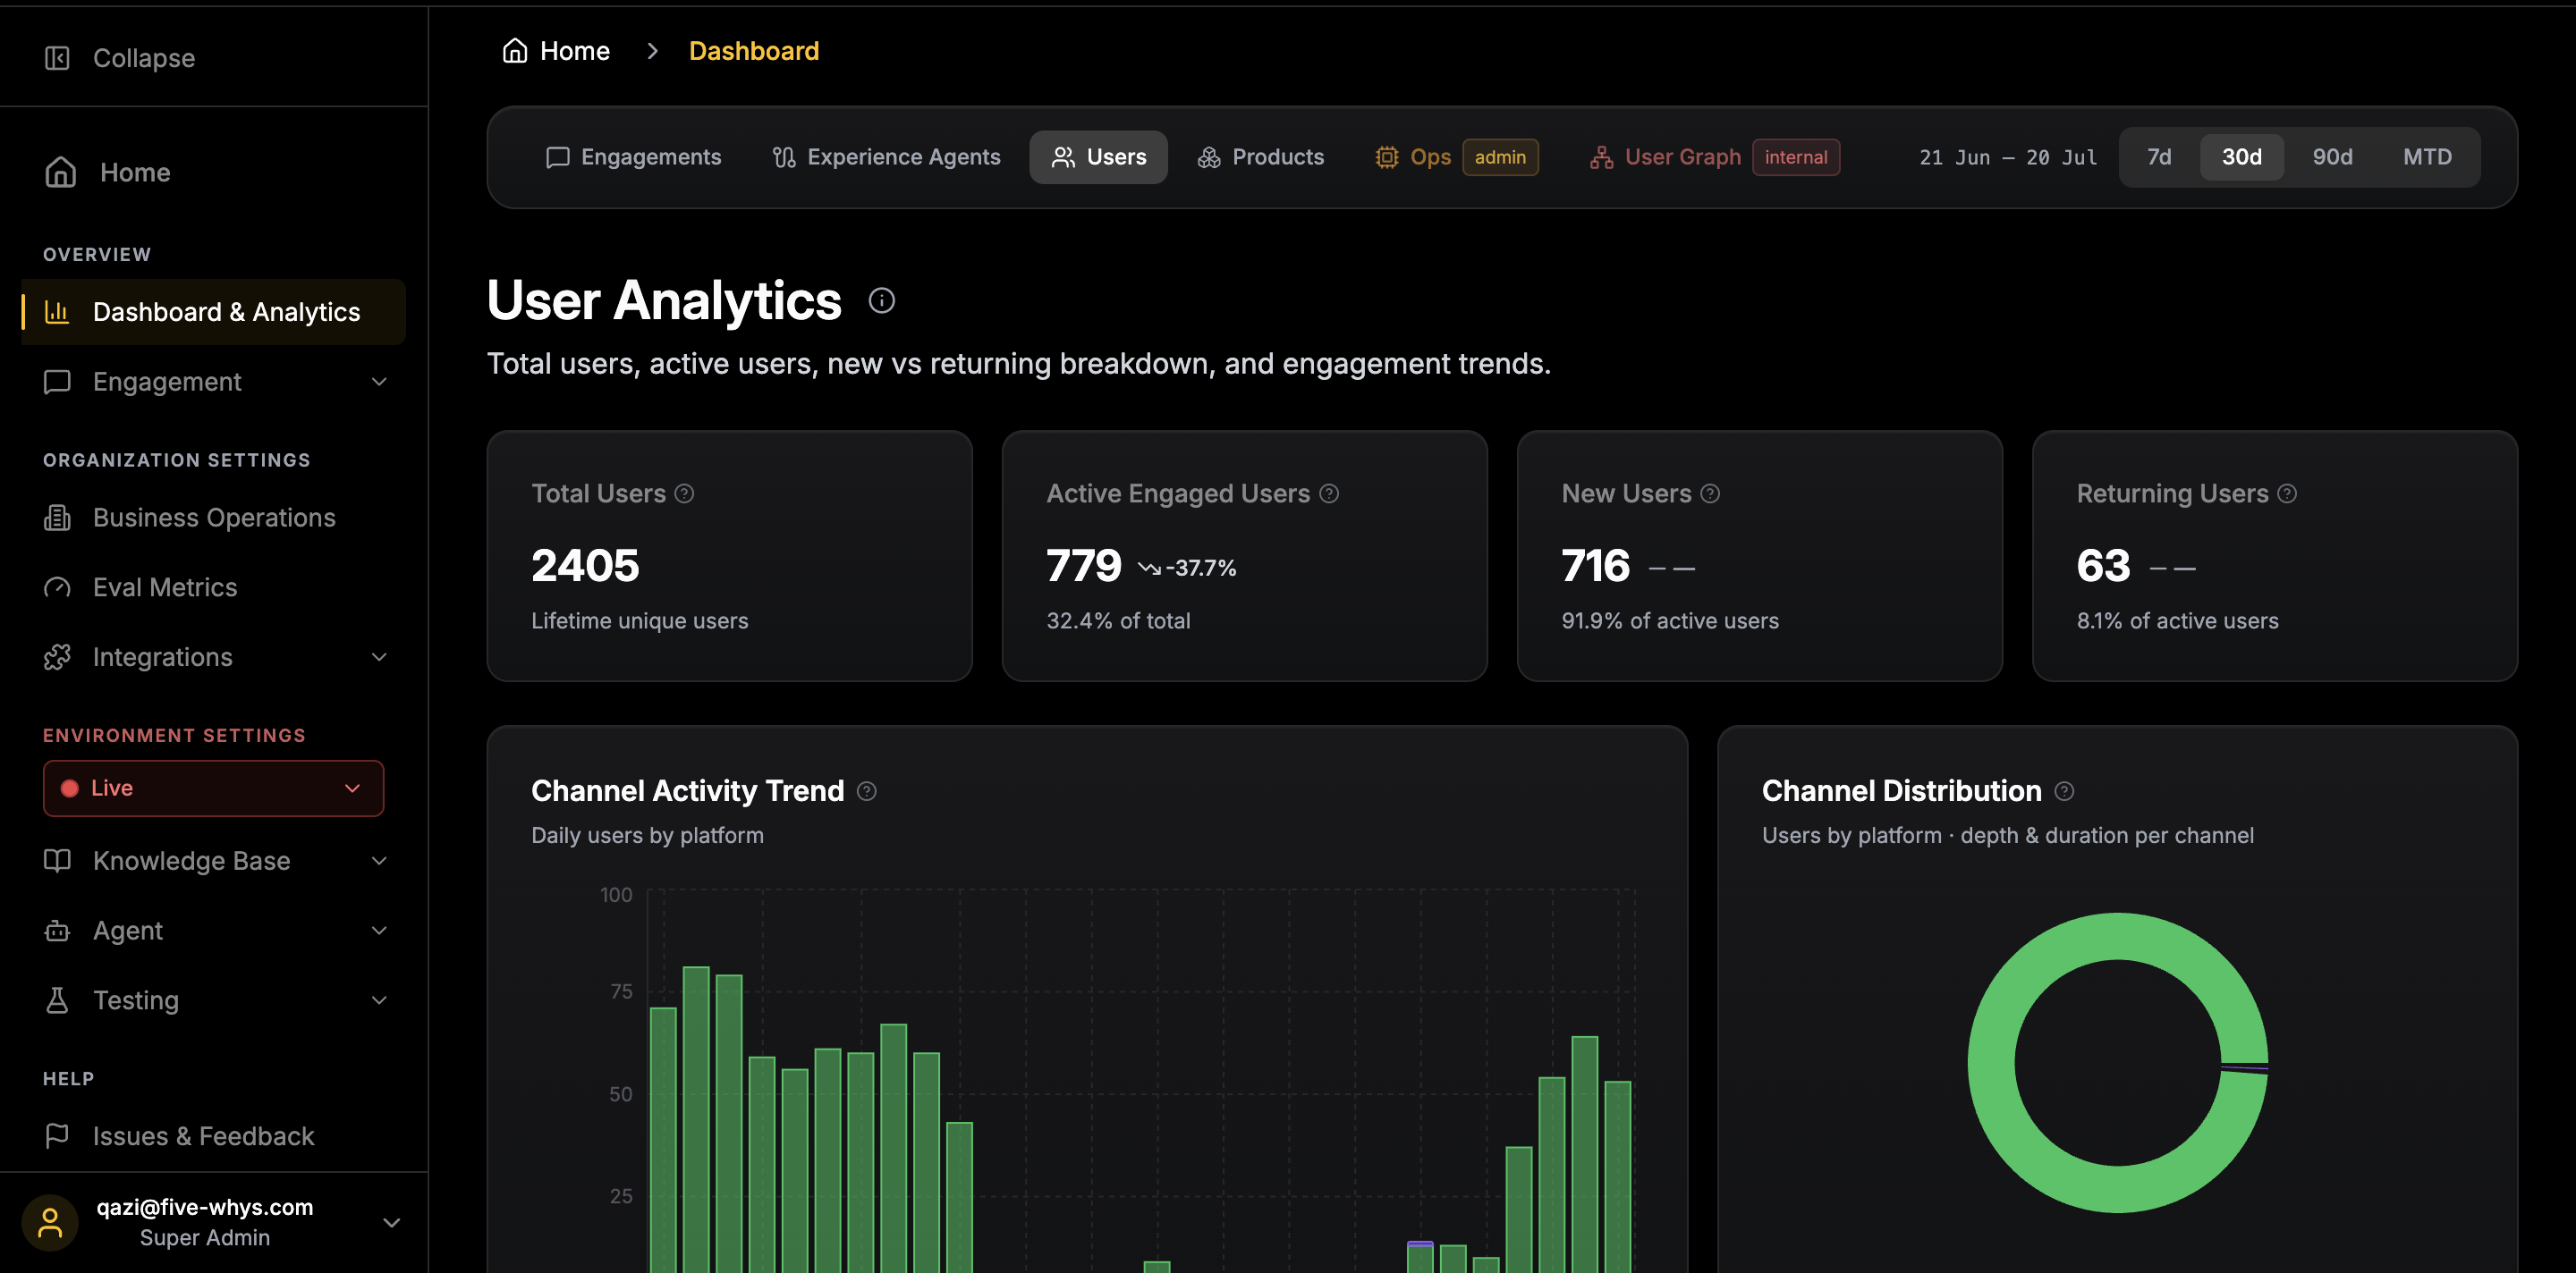Click the Collapse sidebar icon
Image resolution: width=2576 pixels, height=1273 pixels.
point(57,58)
